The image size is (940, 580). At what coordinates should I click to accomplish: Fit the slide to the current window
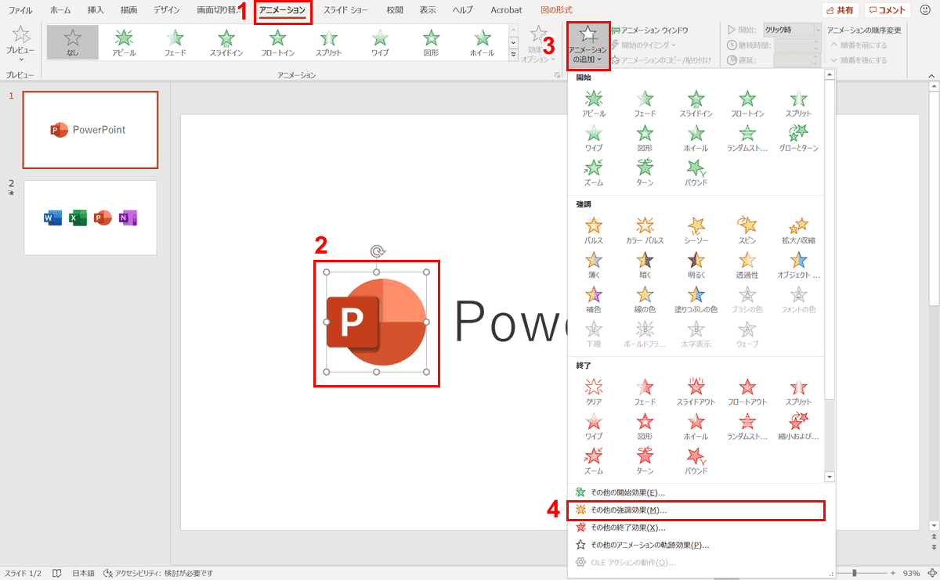tap(931, 572)
